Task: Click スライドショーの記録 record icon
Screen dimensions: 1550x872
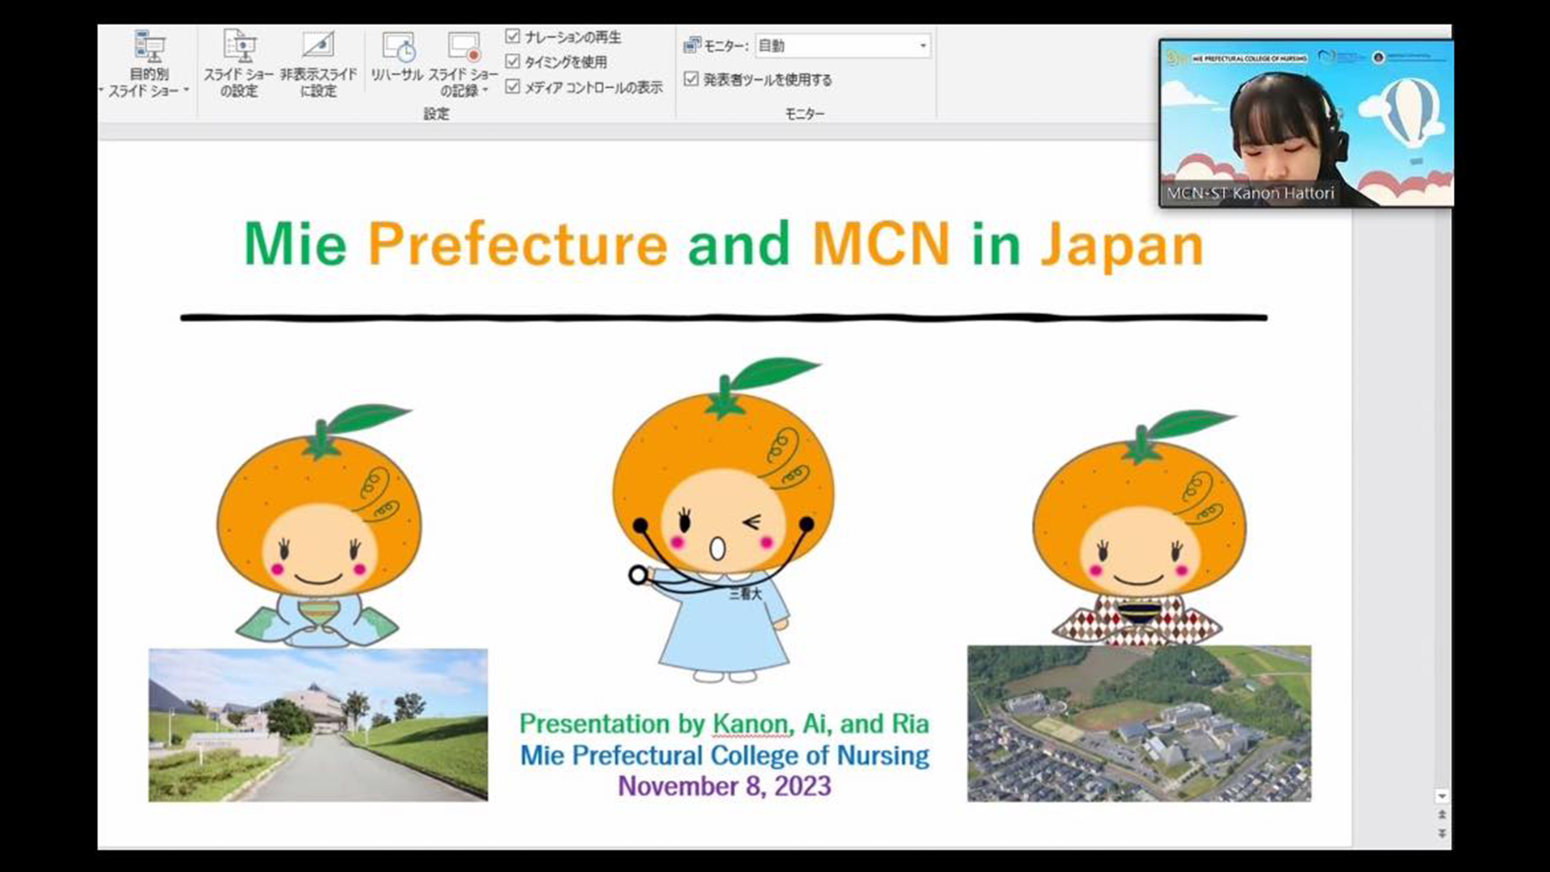Action: point(464,47)
